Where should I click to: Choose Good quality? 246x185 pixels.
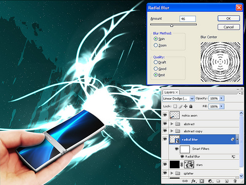155,69
